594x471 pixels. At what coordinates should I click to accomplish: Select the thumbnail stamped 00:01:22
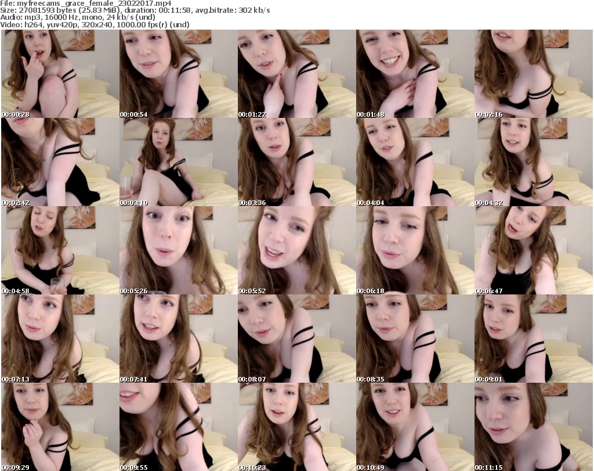[296, 74]
